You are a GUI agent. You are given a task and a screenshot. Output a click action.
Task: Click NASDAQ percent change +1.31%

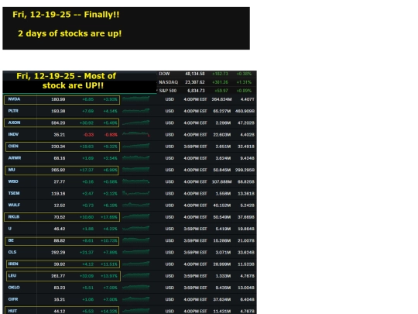[244, 82]
